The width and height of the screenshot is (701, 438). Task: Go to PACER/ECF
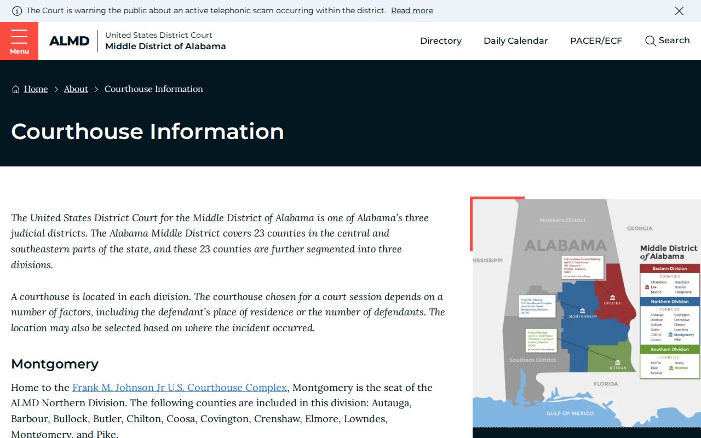pos(596,41)
